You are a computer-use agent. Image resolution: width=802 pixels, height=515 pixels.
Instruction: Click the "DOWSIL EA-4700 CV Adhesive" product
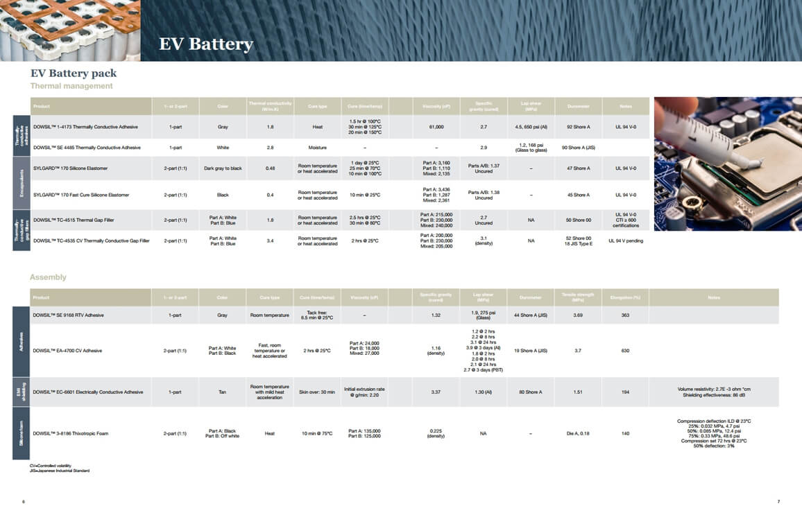click(x=67, y=351)
